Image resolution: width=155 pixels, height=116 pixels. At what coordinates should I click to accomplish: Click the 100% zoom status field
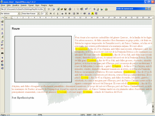tap(83, 115)
